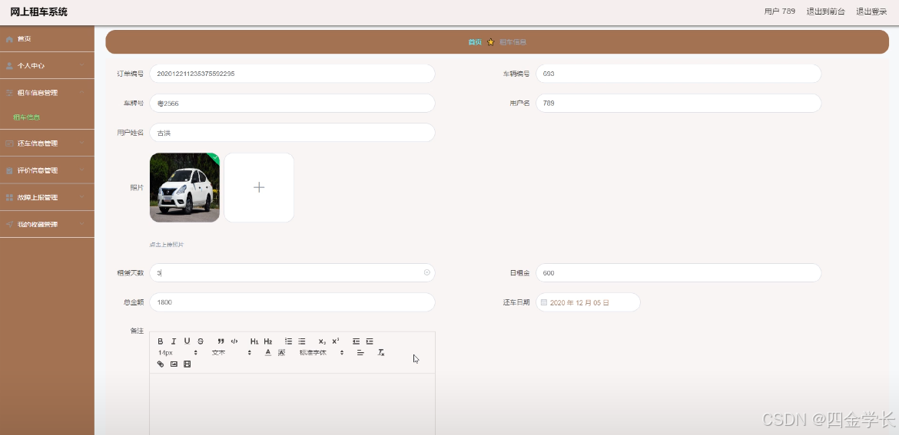Insert a video in the editor
The height and width of the screenshot is (435, 899).
pos(187,364)
